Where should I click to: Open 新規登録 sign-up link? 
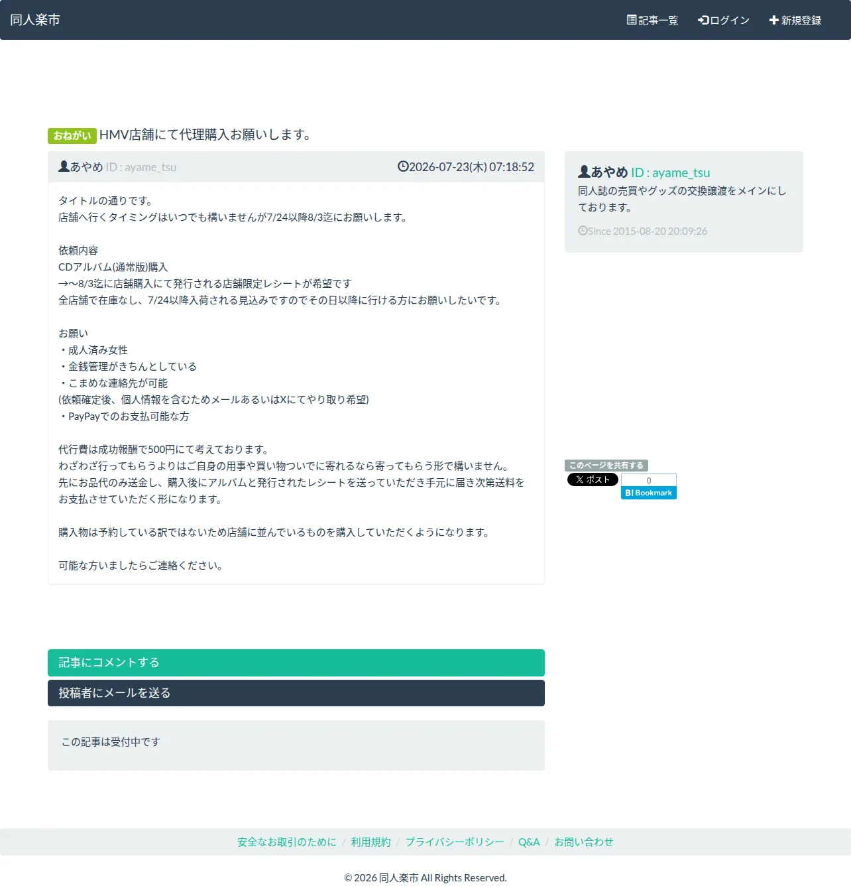click(x=795, y=20)
